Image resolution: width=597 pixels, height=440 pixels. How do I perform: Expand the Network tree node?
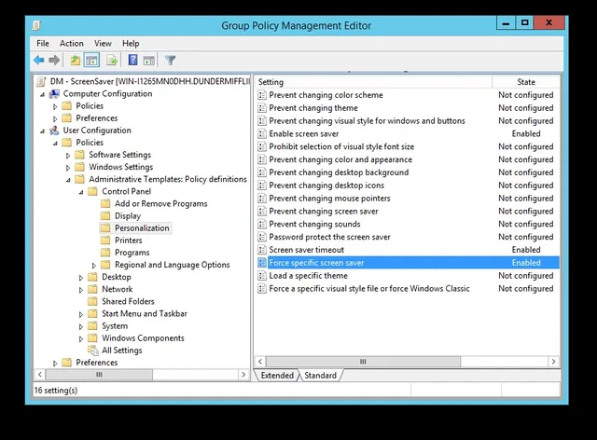coord(81,290)
